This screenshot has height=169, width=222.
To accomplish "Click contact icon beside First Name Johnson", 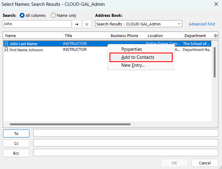I will 6,50.
